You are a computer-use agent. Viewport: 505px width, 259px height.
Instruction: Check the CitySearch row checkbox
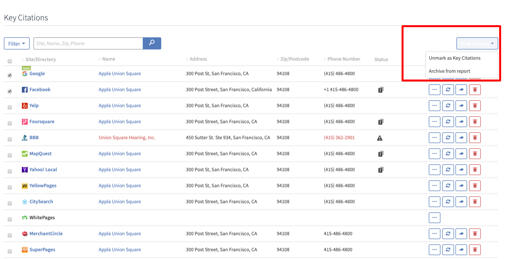[10, 203]
